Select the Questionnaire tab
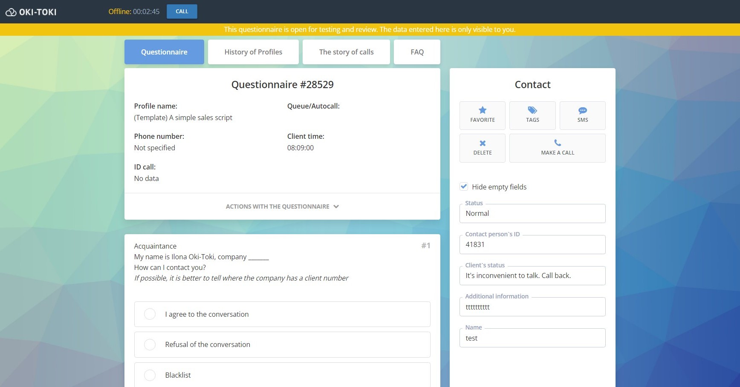 (x=164, y=52)
